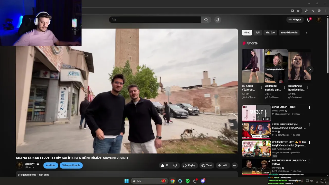Open Spotify from the taskbar
The image size is (329, 185).
coord(188,181)
